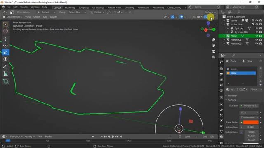Screen dimensions: 264x148
Task: Open the GGX distribution dropdown
Action: pyautogui.click(x=249, y=113)
